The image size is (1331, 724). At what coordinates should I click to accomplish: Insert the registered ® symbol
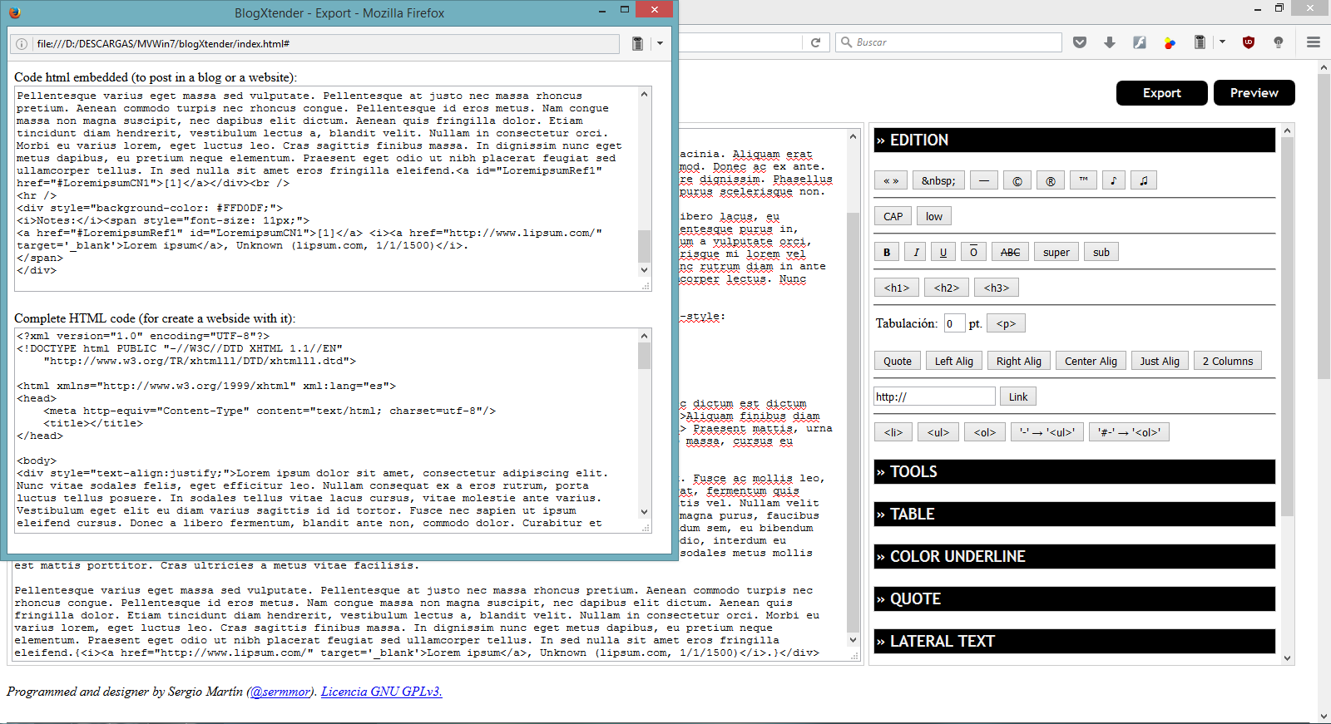1051,180
